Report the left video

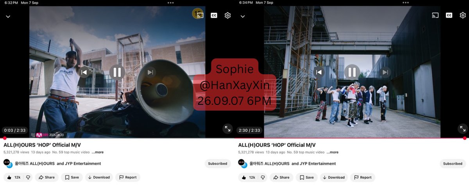pos(128,177)
